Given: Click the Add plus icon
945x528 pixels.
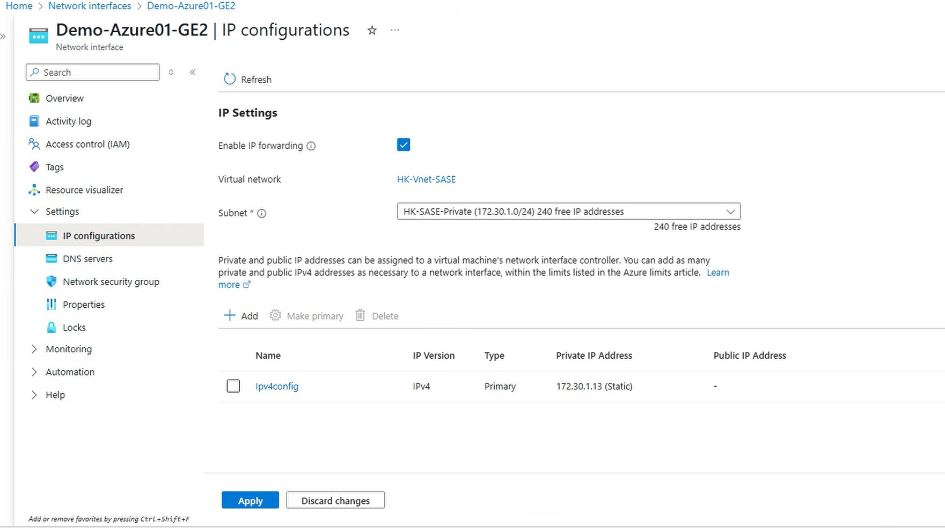Looking at the screenshot, I should [x=230, y=315].
